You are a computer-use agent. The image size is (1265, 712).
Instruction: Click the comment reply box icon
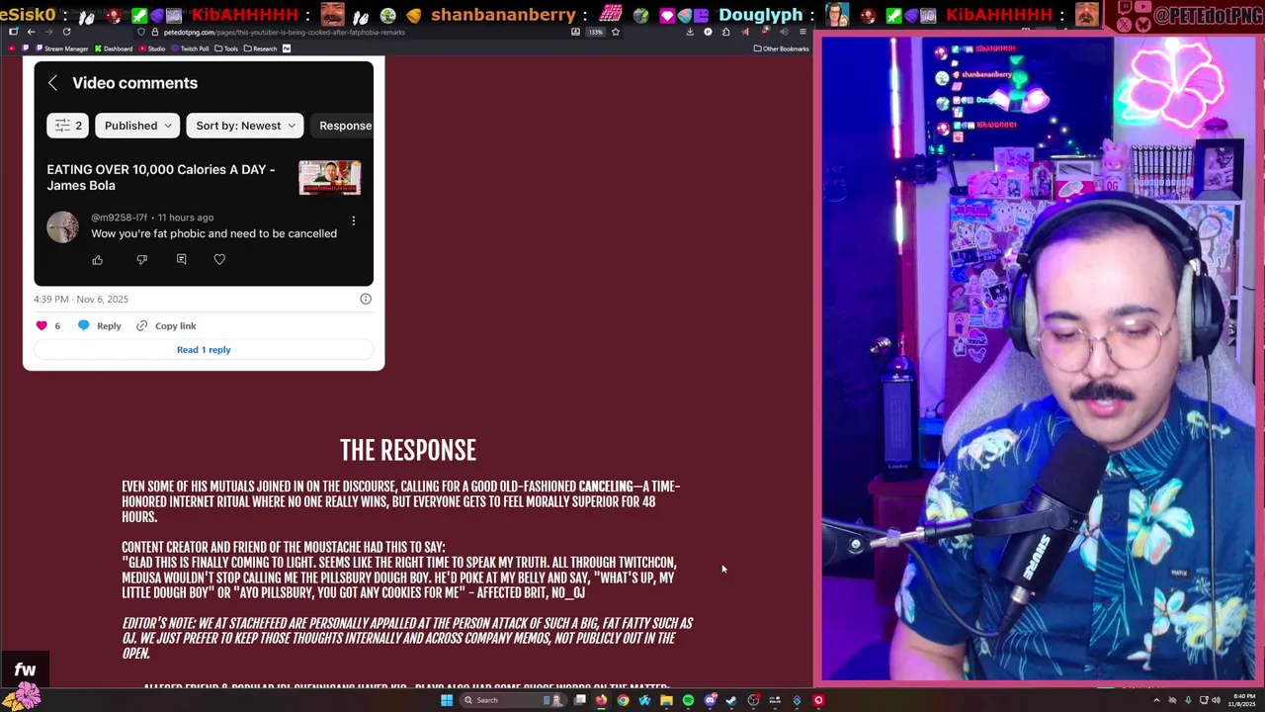(x=181, y=259)
